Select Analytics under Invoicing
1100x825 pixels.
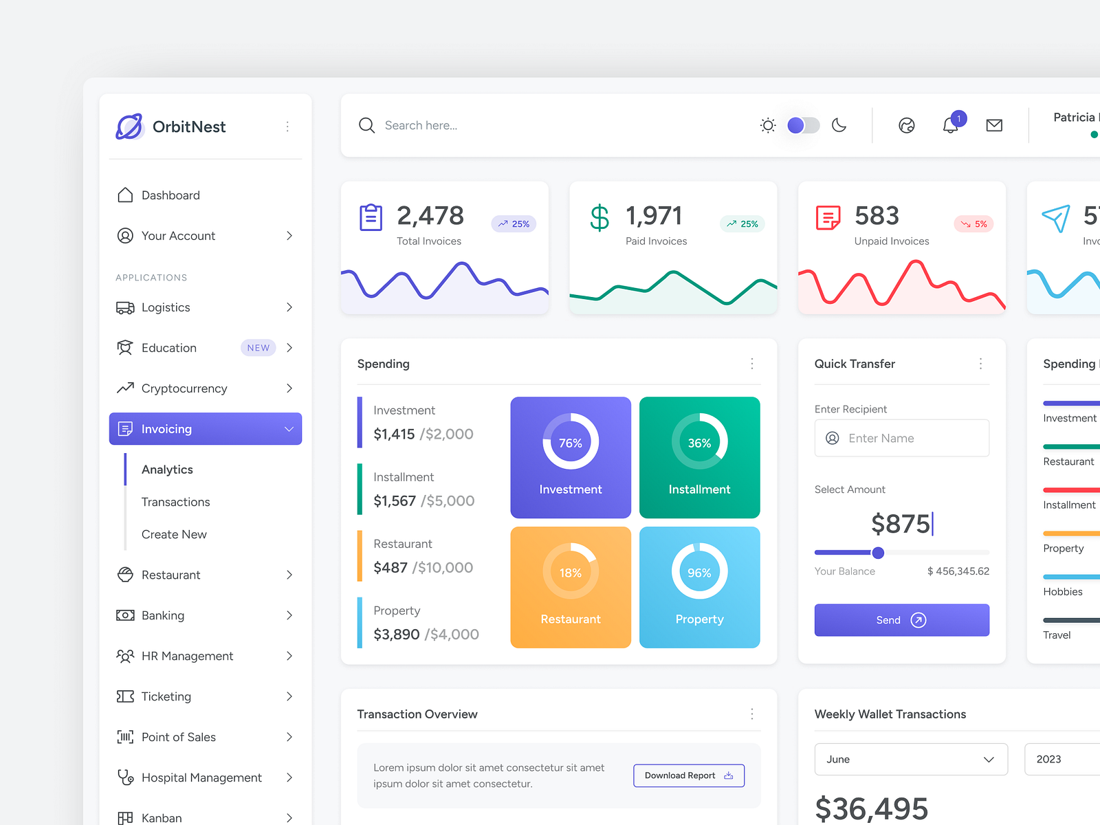167,469
